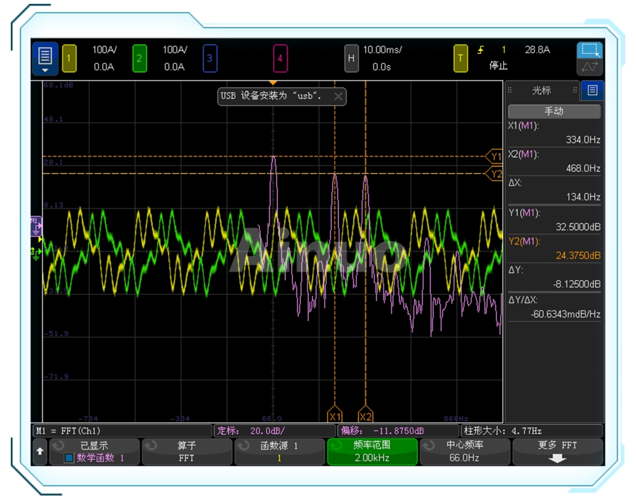
Task: Open the main menu icon at top-left
Action: tap(45, 59)
